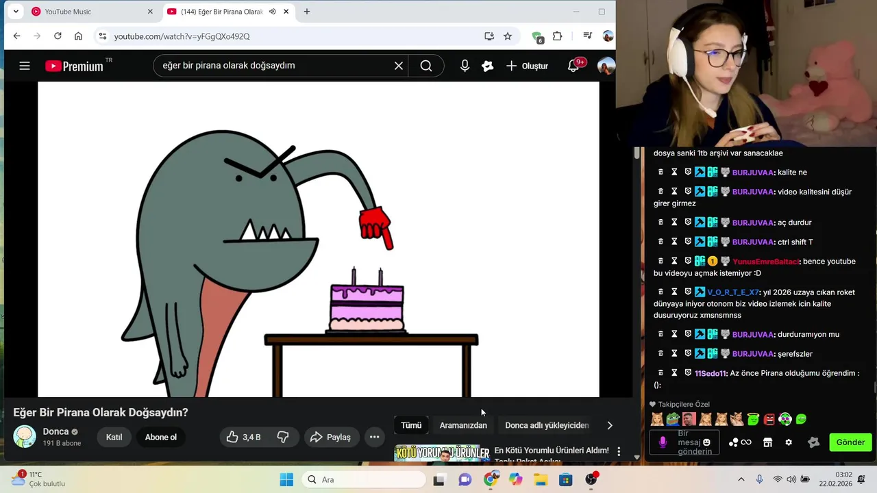Delete BURJUVAA's 'kalite ne' message

pos(660,173)
